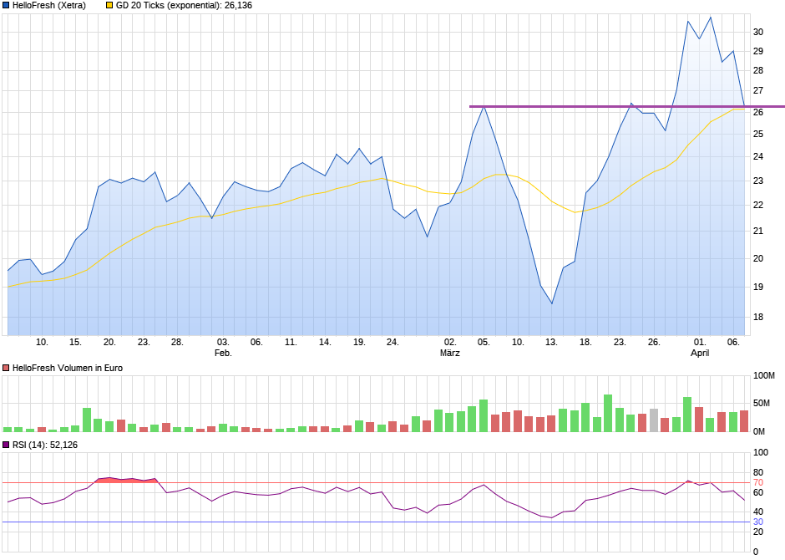
Task: Click the 100M volume axis label
Action: (764, 375)
